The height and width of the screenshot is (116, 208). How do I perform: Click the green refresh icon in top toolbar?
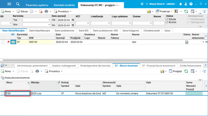[186, 12]
